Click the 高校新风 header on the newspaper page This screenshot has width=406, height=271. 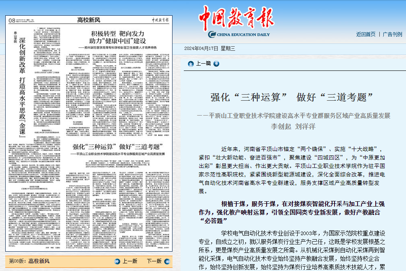89,20
